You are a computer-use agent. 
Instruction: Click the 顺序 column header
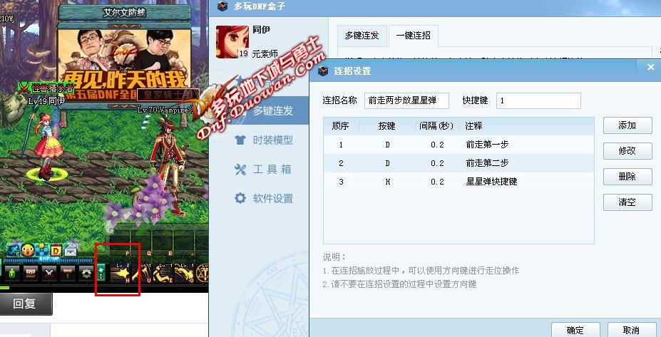click(341, 126)
